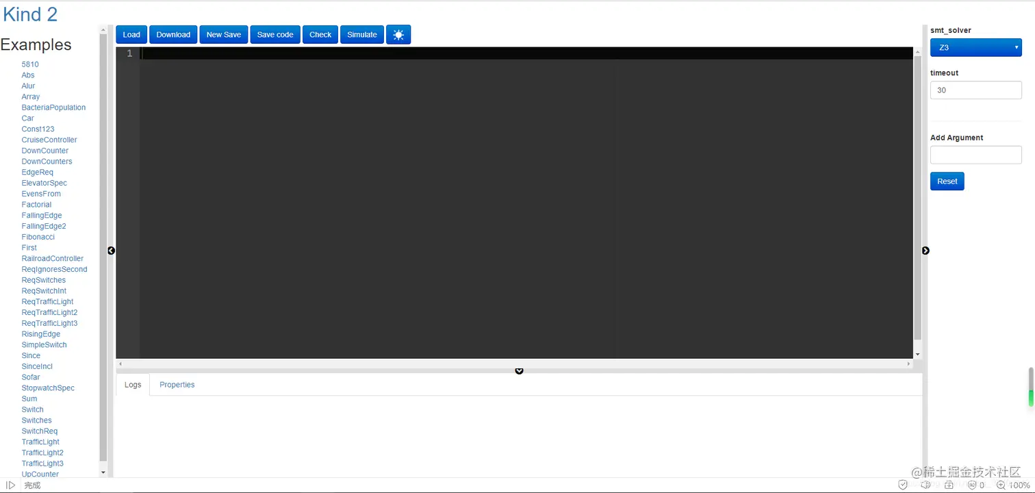
Task: Open the SimpleSwitch example
Action: click(44, 345)
